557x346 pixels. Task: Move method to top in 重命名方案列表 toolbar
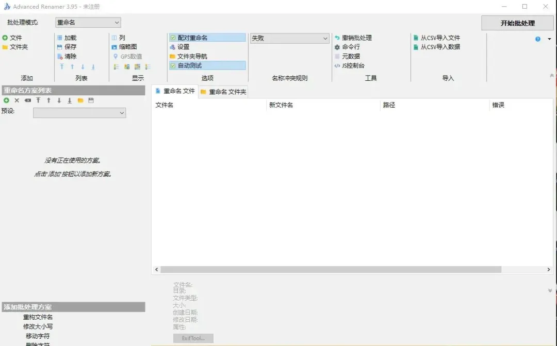tap(38, 101)
